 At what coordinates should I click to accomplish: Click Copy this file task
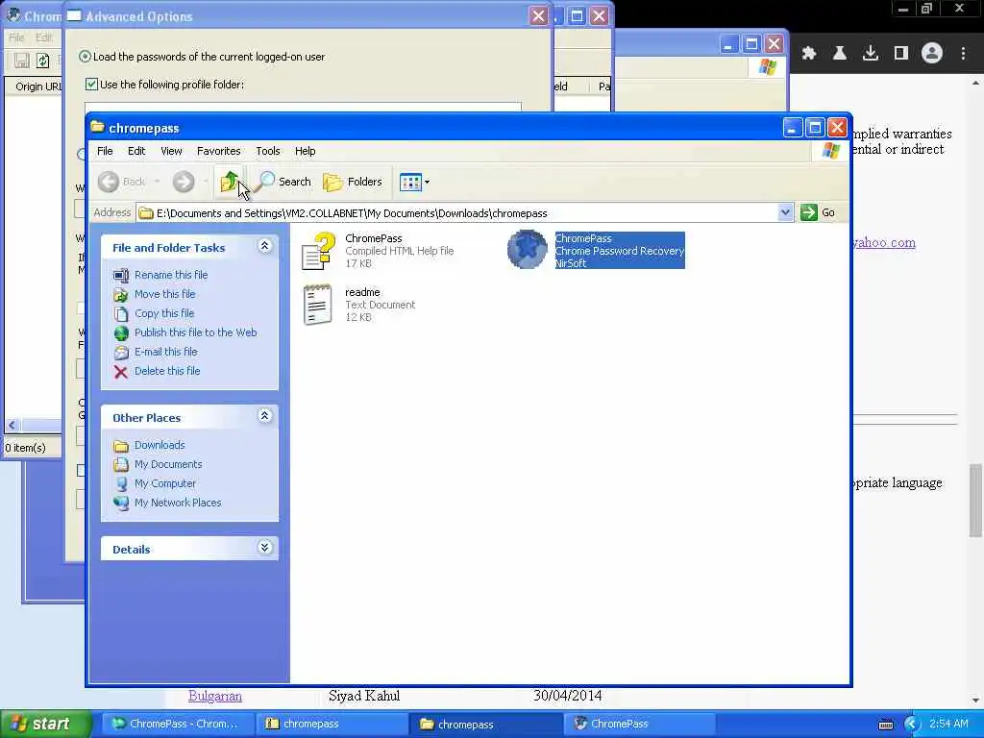tap(163, 313)
